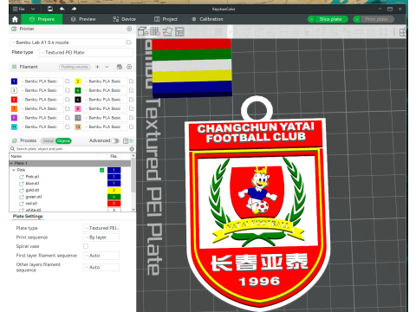Click the Plate Settings tab label
Image resolution: width=416 pixels, height=312 pixels.
coord(28,216)
